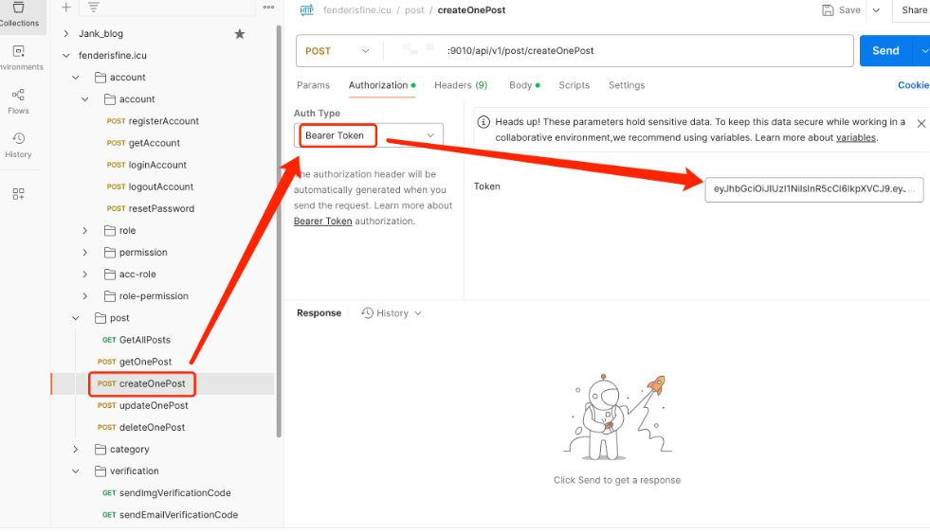Click the blue Send button

click(x=884, y=51)
